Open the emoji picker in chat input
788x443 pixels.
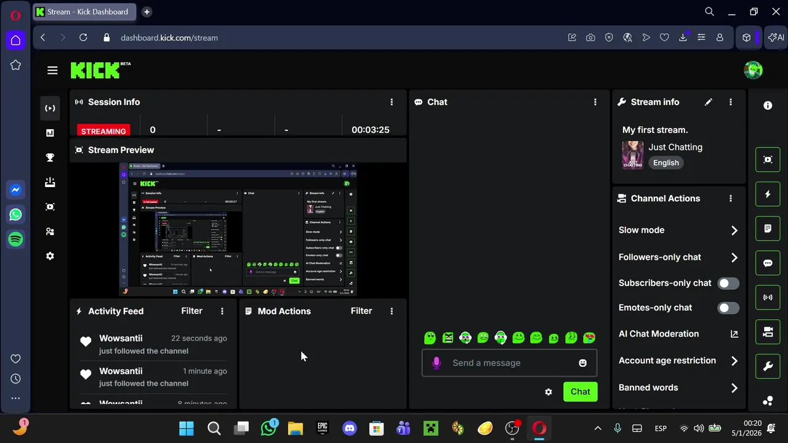[582, 363]
